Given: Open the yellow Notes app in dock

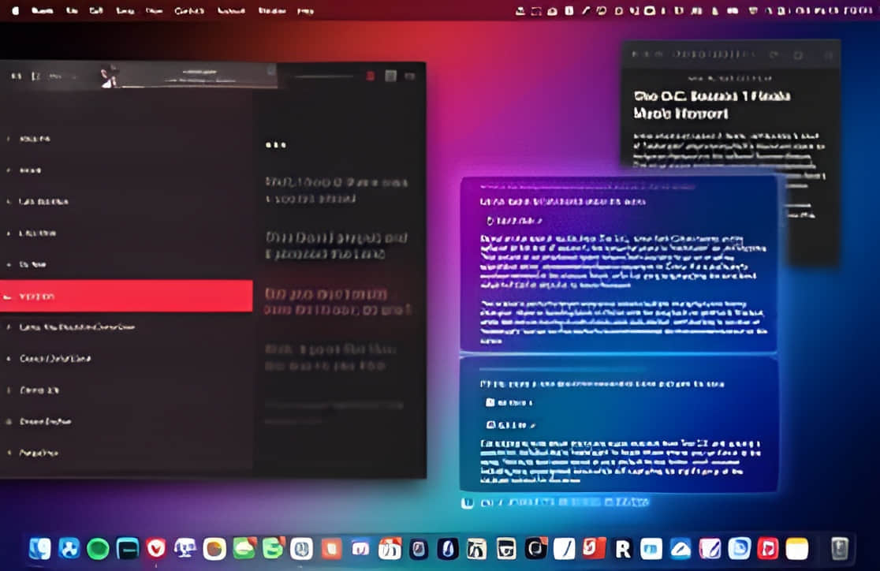Looking at the screenshot, I should [x=797, y=548].
